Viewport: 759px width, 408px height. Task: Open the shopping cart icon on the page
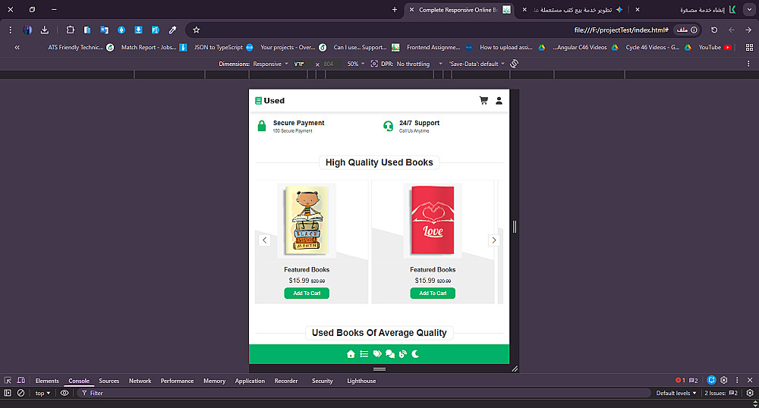click(x=483, y=101)
